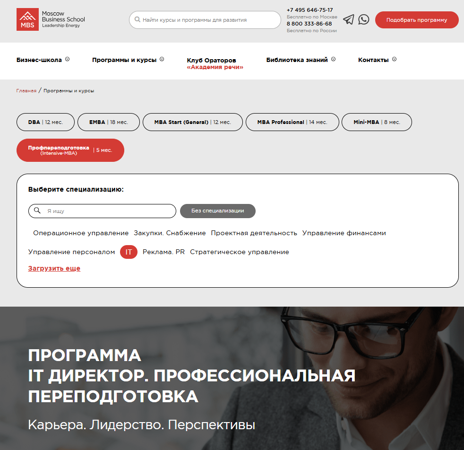Select the EMBA 18 мес. program pill
This screenshot has width=464, height=450.
[109, 122]
